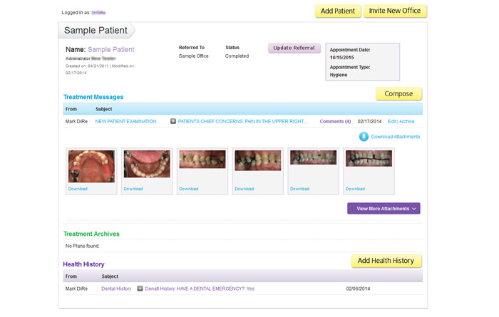The width and height of the screenshot is (499, 317).
Task: Open the Comments (4) link
Action: 335,122
